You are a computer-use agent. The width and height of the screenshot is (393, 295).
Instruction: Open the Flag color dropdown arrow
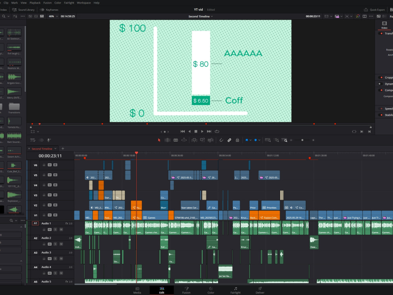pos(250,140)
